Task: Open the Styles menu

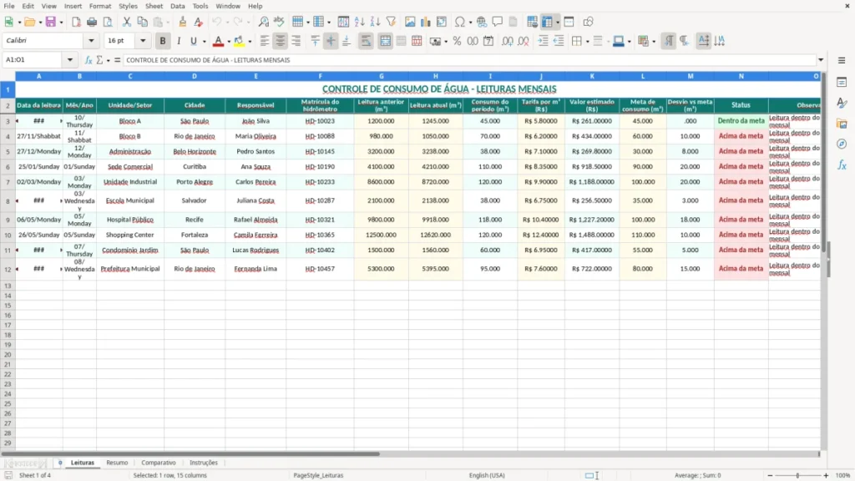Action: [128, 6]
